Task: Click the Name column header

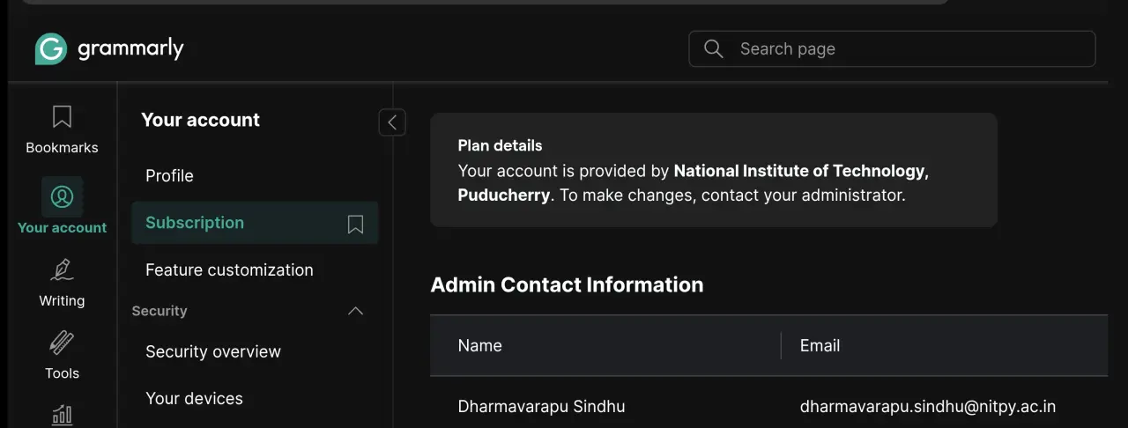Action: coord(480,346)
